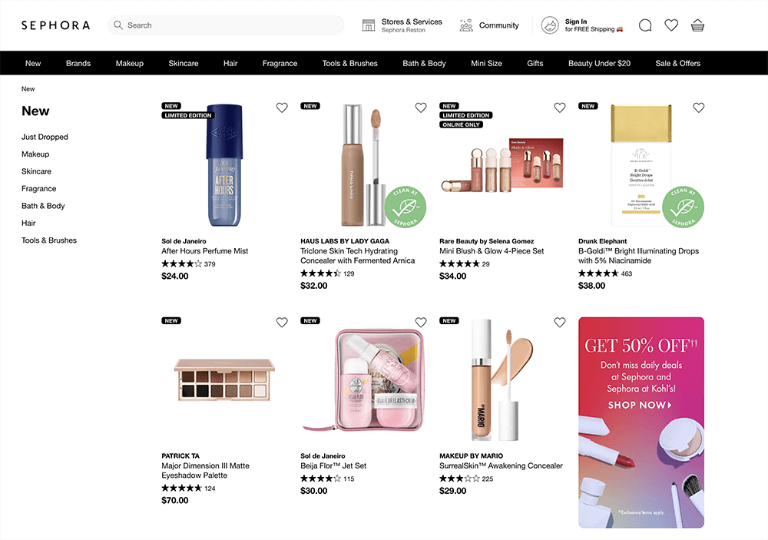Toggle heart on After Hours Perfume Mist

click(x=282, y=108)
